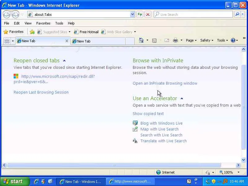Open the Print options dropdown arrow
248x186 pixels.
click(x=182, y=40)
